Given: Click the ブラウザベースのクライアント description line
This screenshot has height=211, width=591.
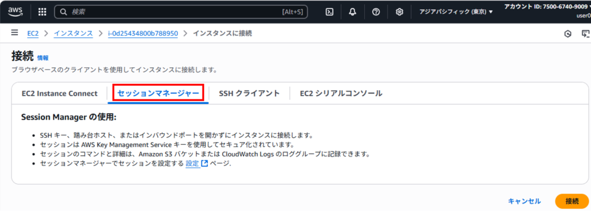Looking at the screenshot, I should [x=114, y=70].
